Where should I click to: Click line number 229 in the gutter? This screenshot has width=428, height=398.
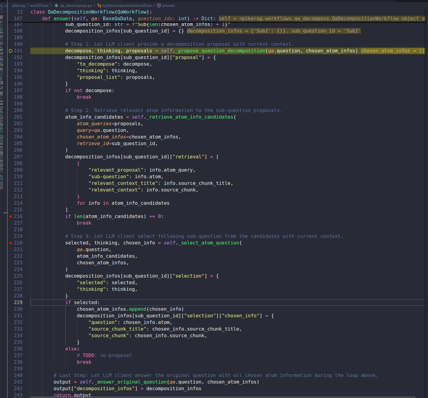[18, 303]
